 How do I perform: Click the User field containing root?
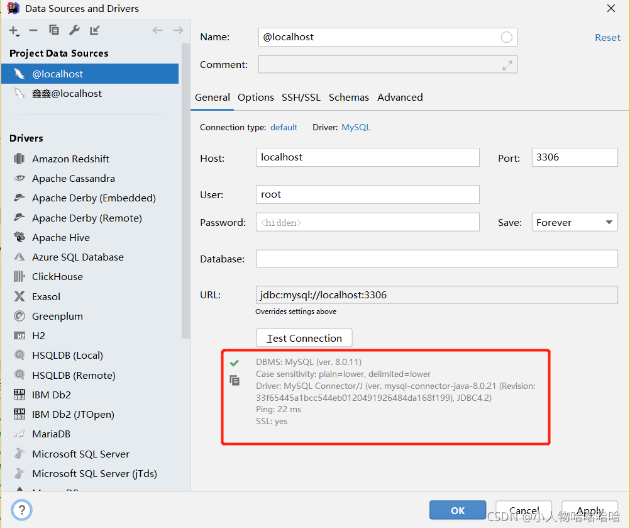point(368,194)
